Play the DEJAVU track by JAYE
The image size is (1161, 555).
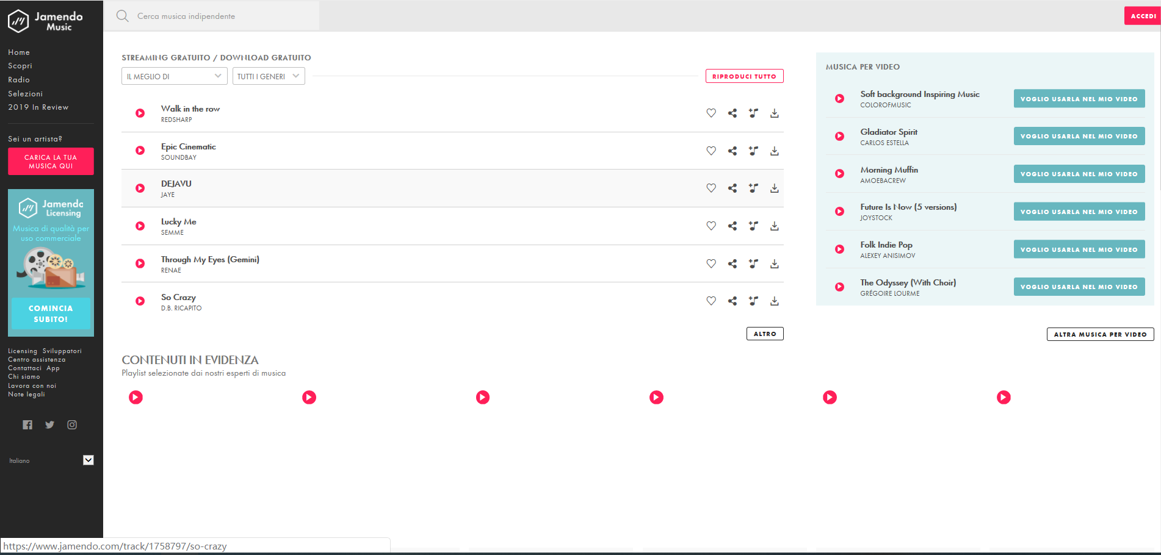[140, 188]
